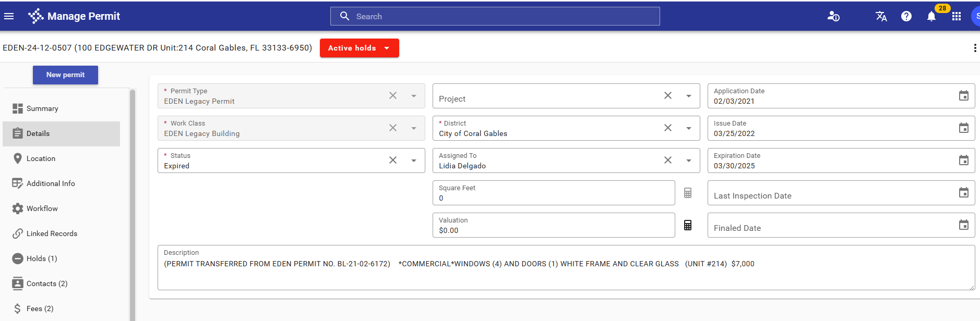
Task: Open the three-dot more options menu
Action: [974, 48]
